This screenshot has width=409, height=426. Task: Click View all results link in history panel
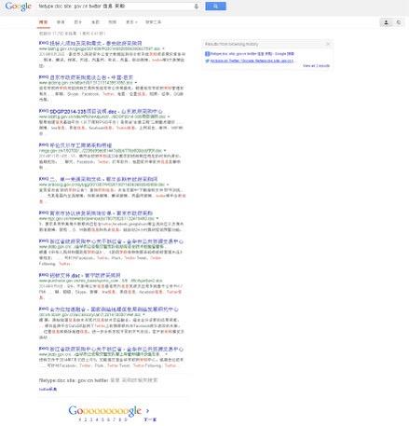point(316,66)
